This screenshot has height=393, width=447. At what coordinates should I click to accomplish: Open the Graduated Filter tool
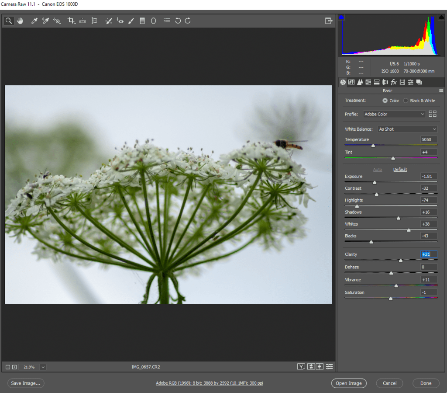tap(142, 21)
